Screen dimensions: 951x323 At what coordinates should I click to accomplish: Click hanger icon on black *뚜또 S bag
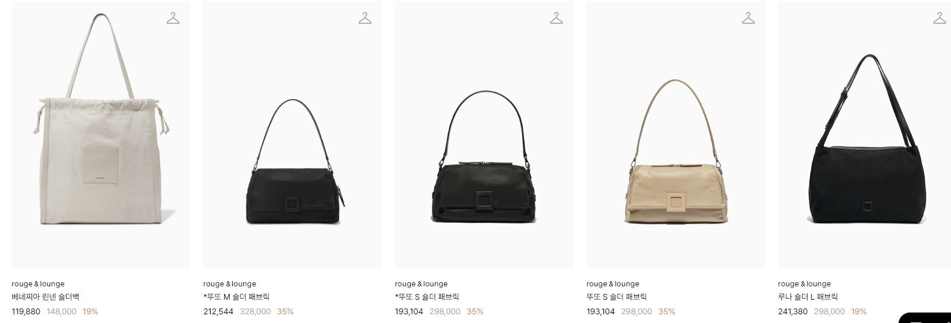coord(556,18)
